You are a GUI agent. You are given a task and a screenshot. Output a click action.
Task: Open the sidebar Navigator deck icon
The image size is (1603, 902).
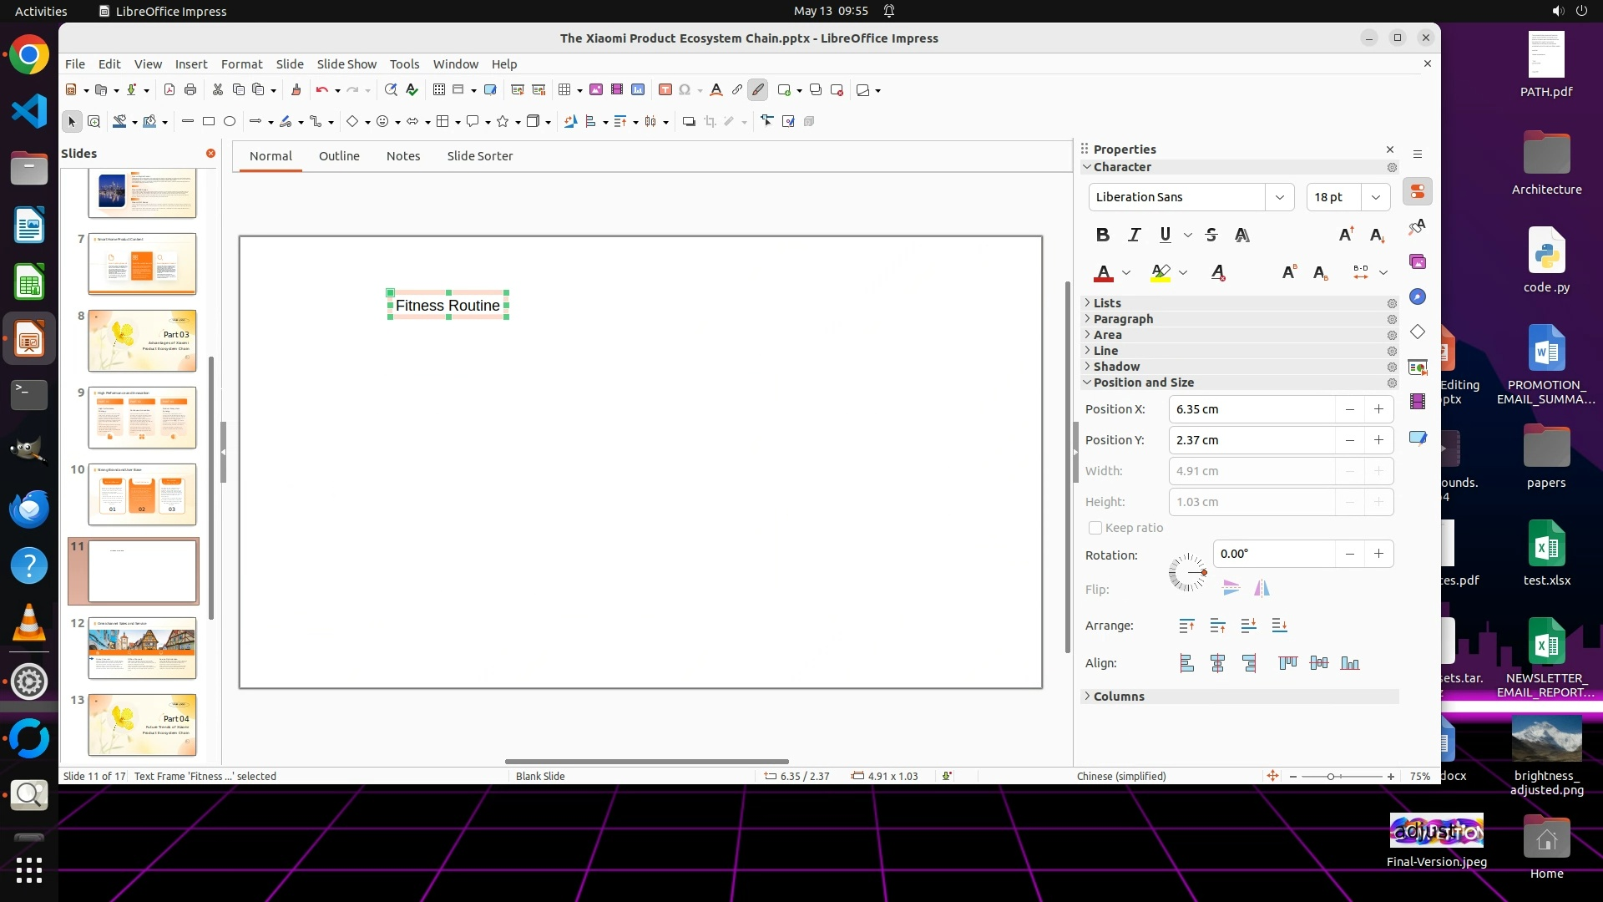[1418, 297]
